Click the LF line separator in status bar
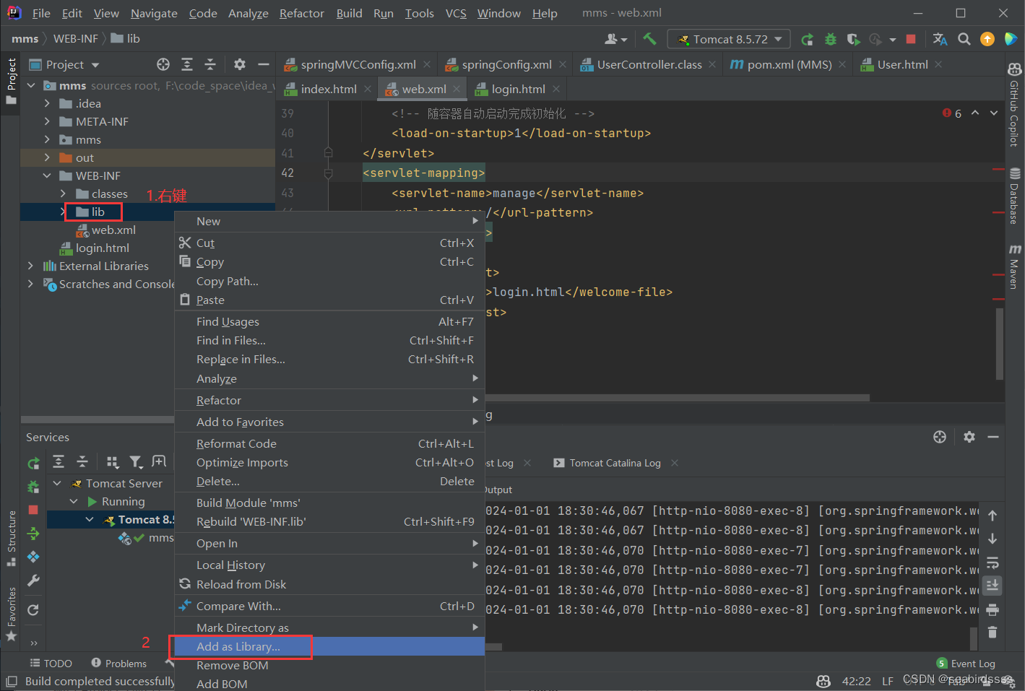Screen dimensions: 1025x691 coord(888,681)
